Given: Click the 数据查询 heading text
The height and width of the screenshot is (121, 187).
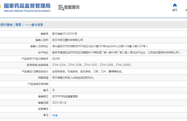Looking at the screenshot, I should coord(72,7).
